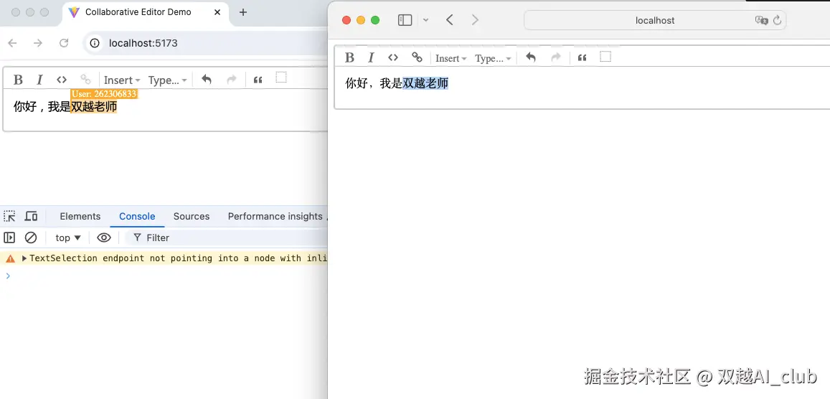Viewport: 830px width, 399px height.
Task: Show console sidebar in DevTools
Action: click(x=9, y=238)
